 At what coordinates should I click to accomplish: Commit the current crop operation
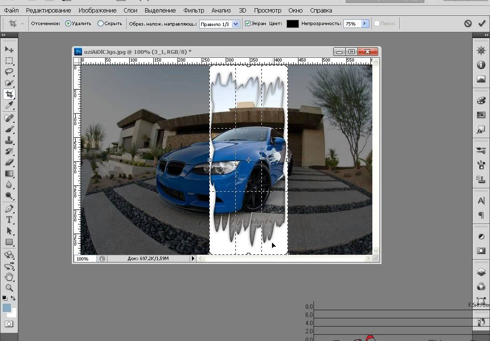click(482, 24)
